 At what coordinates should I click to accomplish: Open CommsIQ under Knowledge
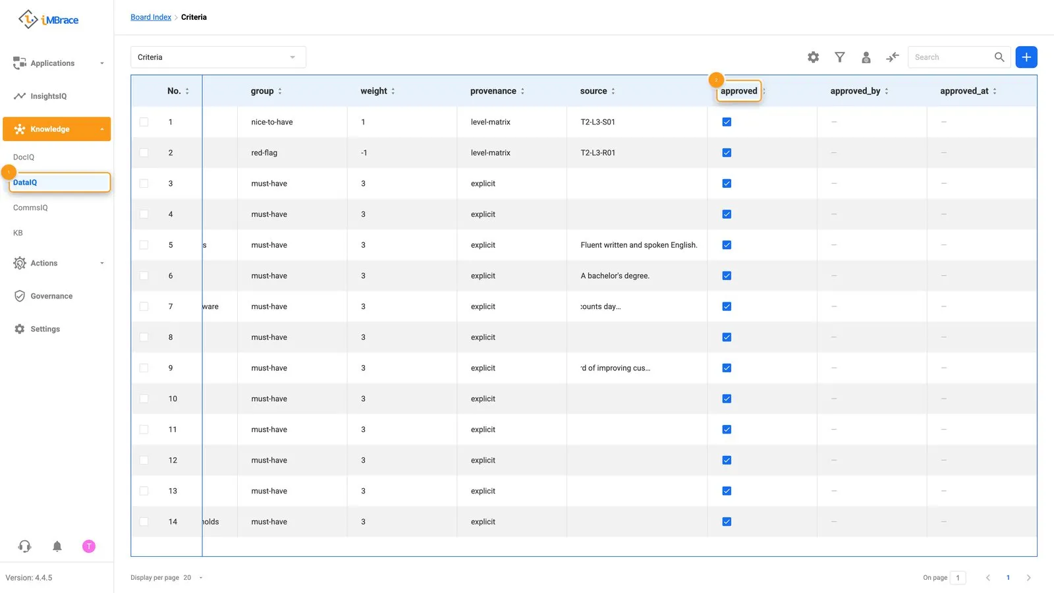pyautogui.click(x=30, y=208)
